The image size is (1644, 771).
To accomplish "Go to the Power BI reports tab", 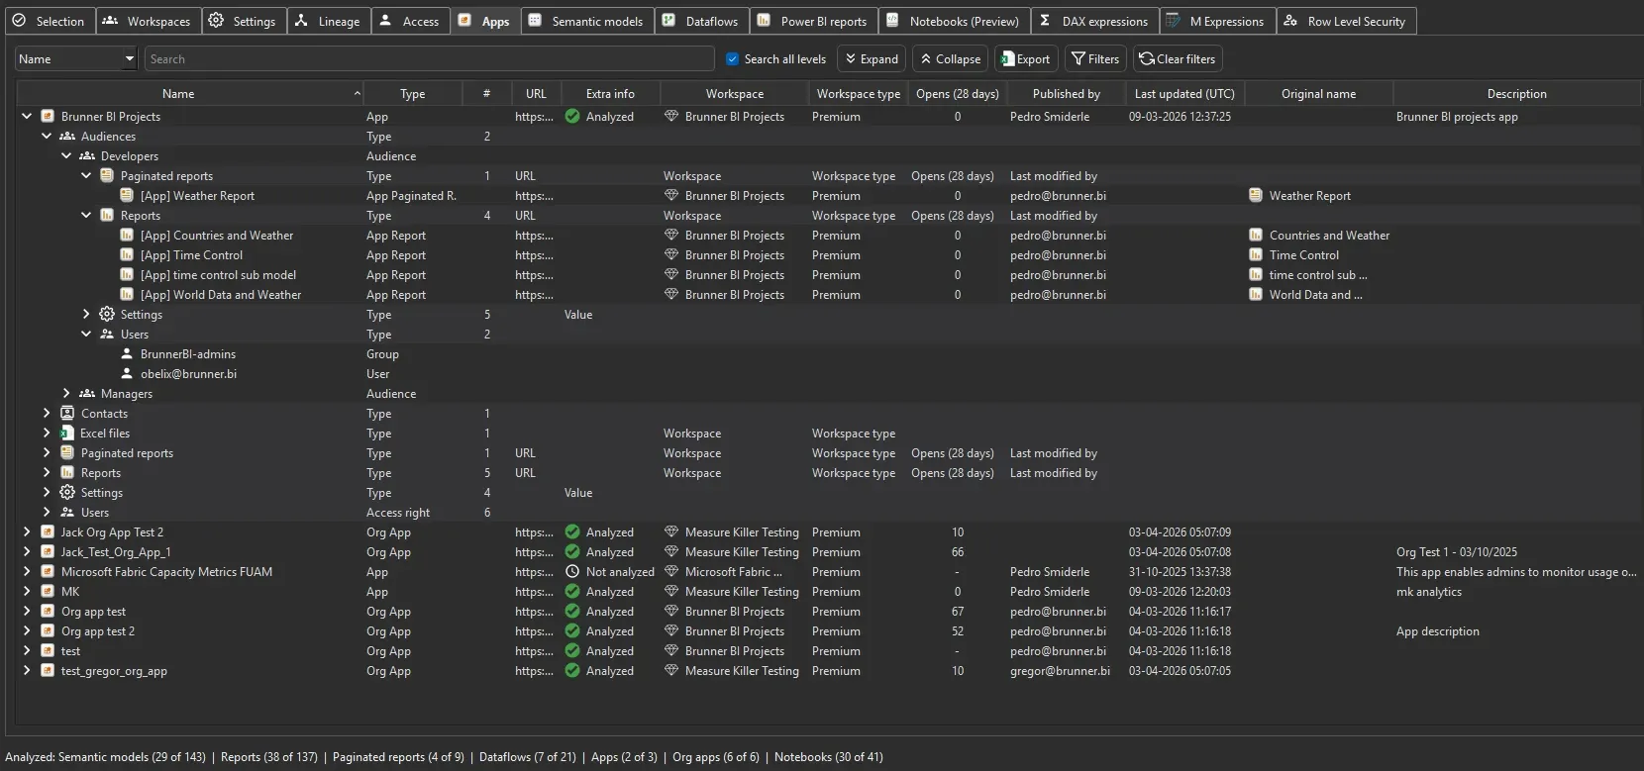I will coord(814,21).
